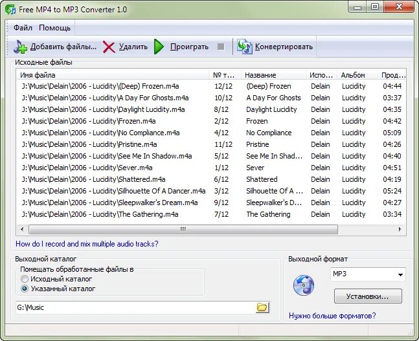Select the See Me In Shadow.m4a file row
This screenshot has width=419, height=341.
[x=211, y=156]
